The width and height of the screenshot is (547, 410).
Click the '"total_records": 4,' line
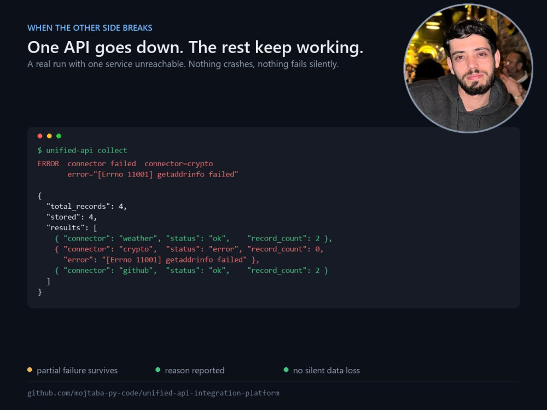click(x=86, y=207)
